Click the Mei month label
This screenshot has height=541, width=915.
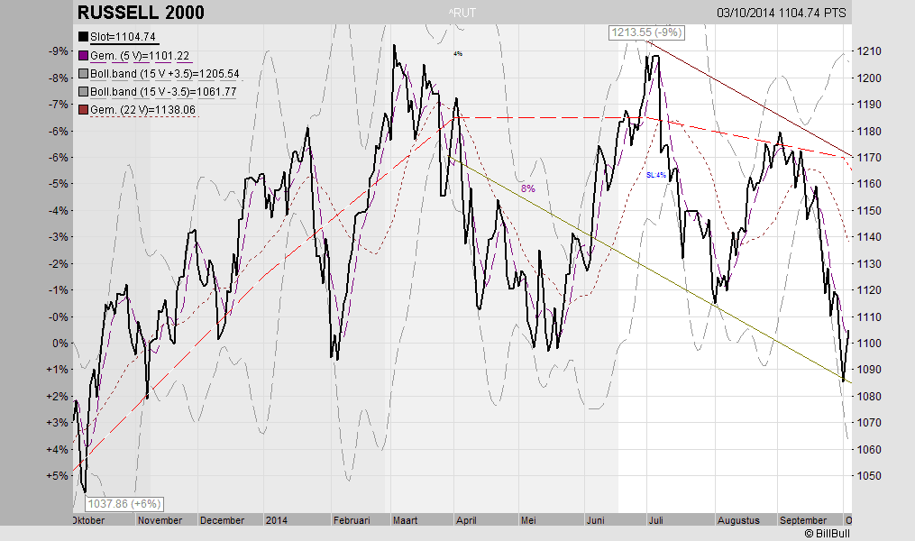click(x=528, y=520)
